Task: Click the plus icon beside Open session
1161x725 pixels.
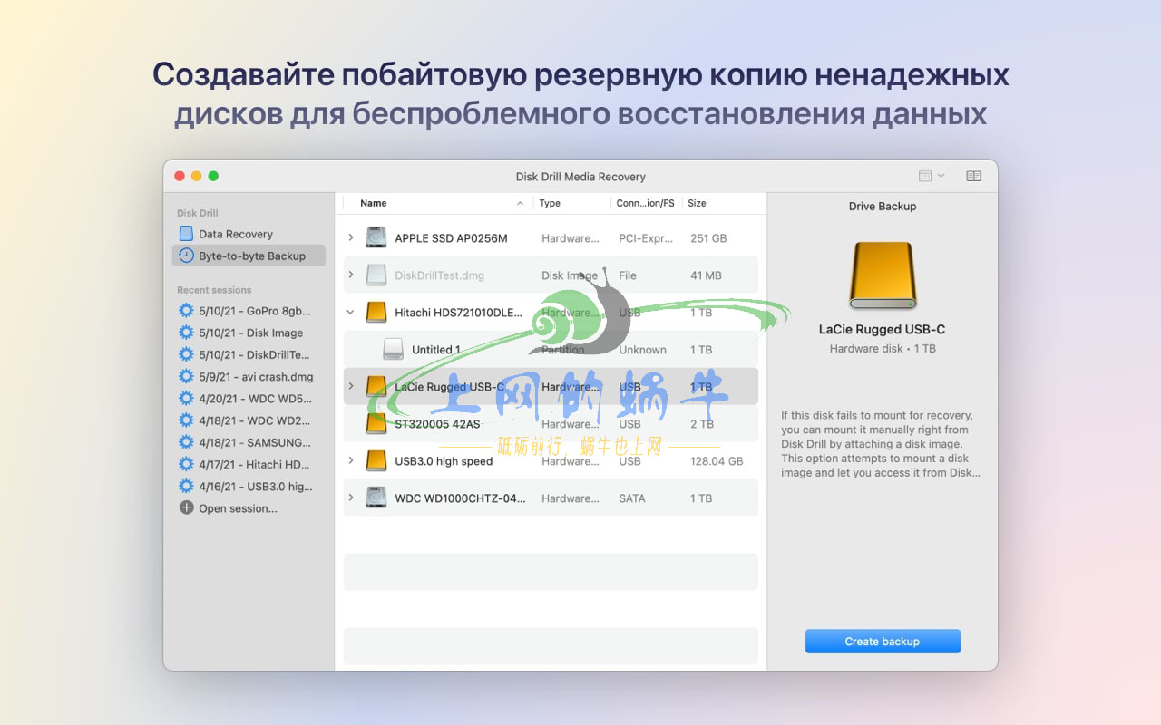Action: pos(186,508)
